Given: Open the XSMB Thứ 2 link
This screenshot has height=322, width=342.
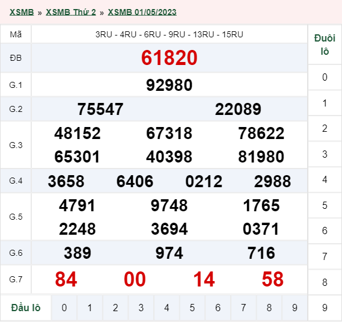Looking at the screenshot, I should click(x=71, y=12).
